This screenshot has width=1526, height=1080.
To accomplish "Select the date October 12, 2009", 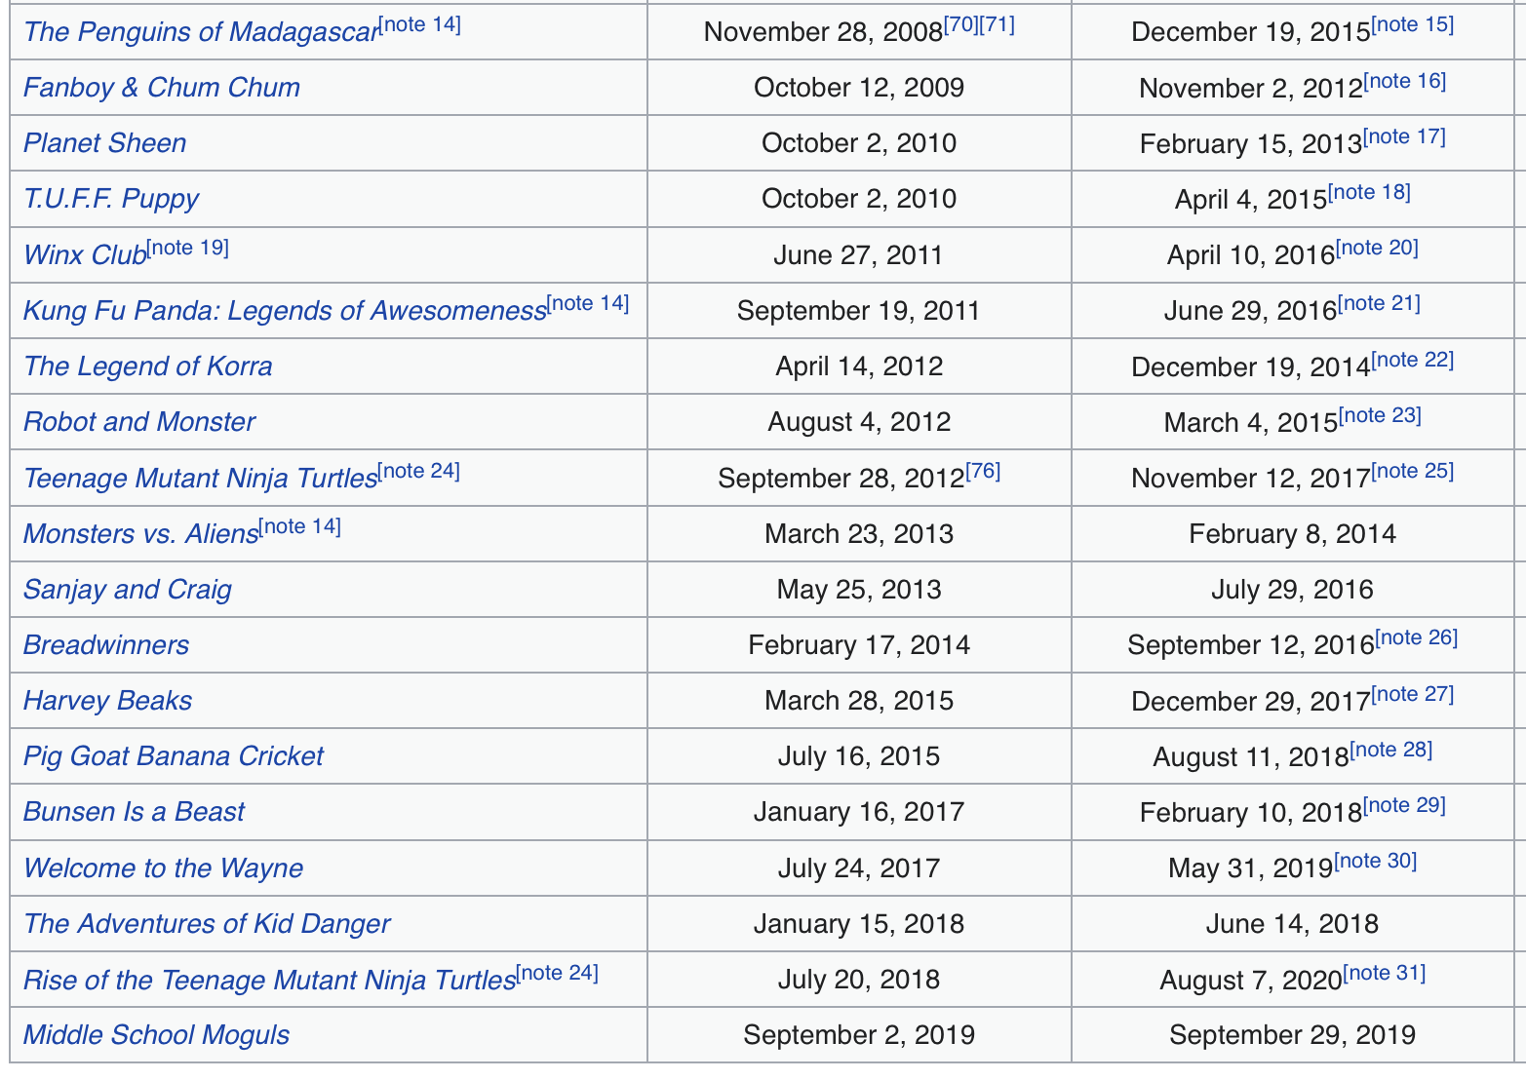I will click(859, 88).
